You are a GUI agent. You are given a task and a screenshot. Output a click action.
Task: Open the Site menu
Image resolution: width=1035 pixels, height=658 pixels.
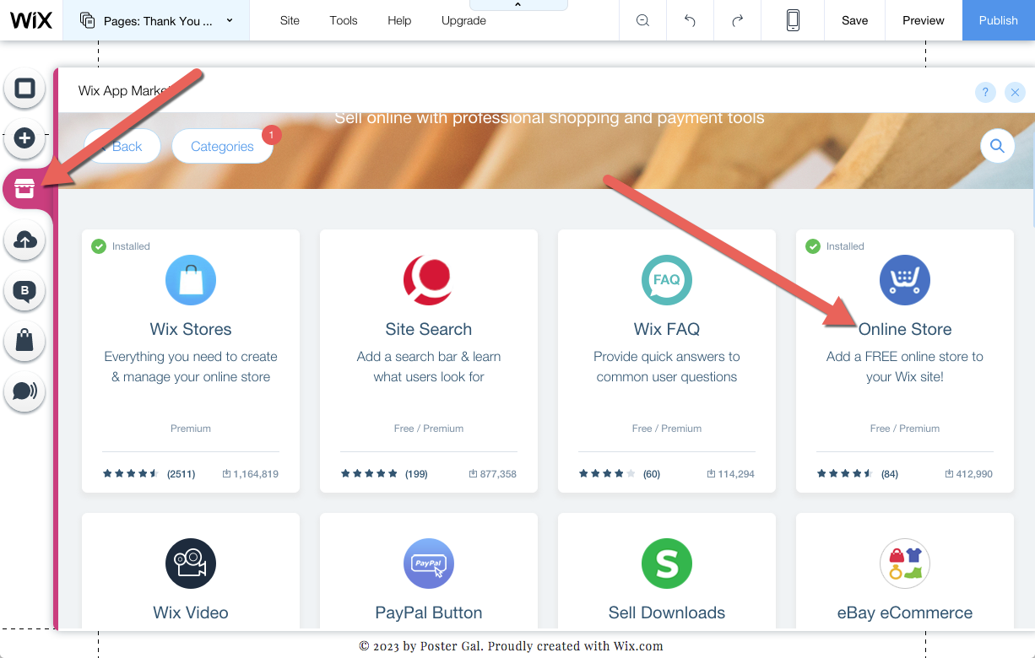coord(290,20)
